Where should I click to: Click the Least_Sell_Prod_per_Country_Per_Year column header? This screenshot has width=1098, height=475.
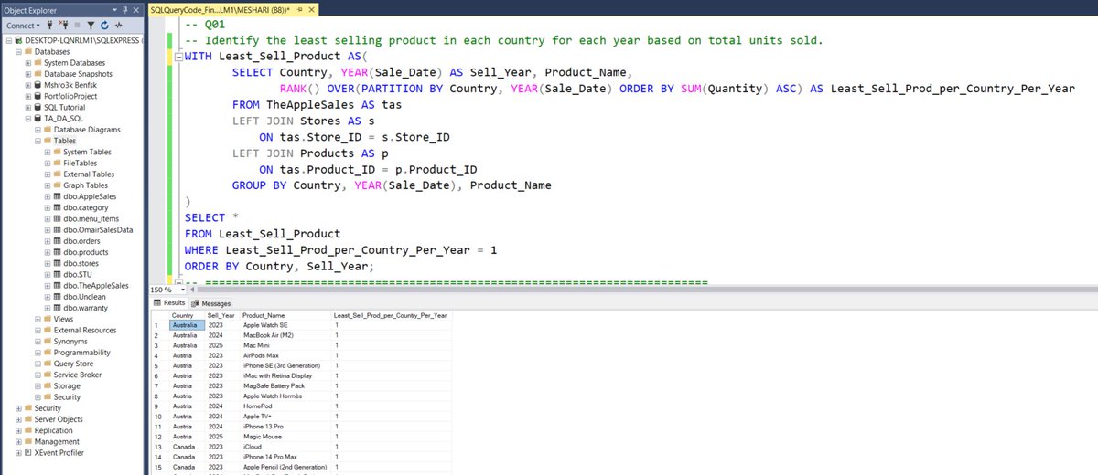tap(391, 315)
